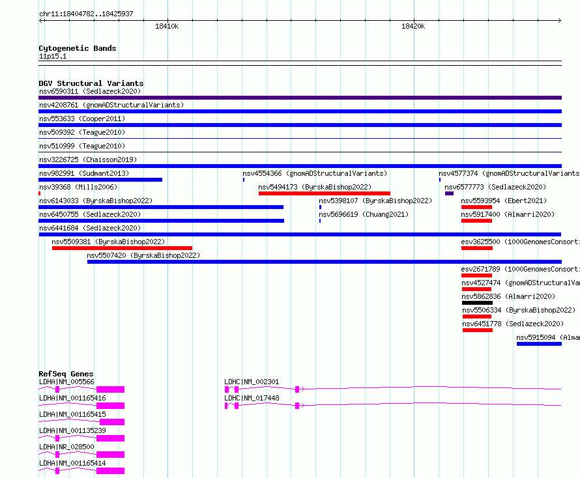The image size is (580, 478).
Task: Click the nsv6451778 (Sedlazeck2020) label
Action: [x=513, y=324]
